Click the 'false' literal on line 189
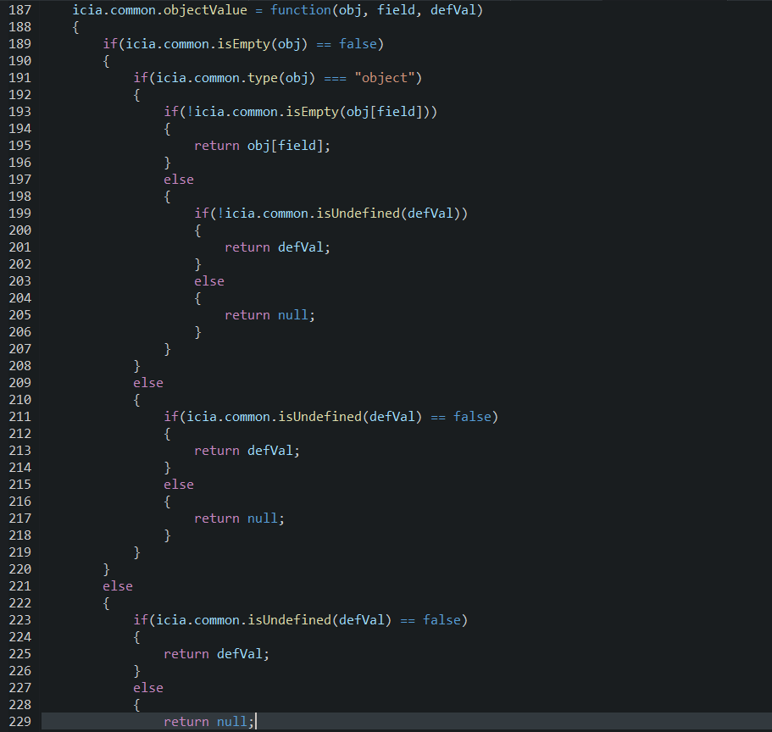The image size is (772, 732). (358, 44)
